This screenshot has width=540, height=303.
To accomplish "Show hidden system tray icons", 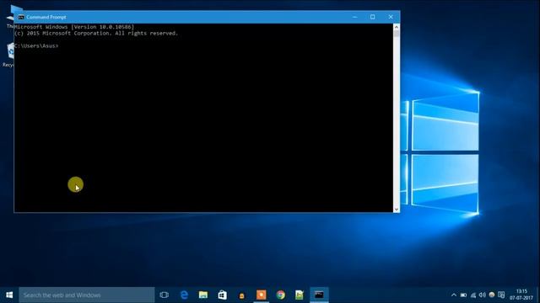I will (x=454, y=295).
